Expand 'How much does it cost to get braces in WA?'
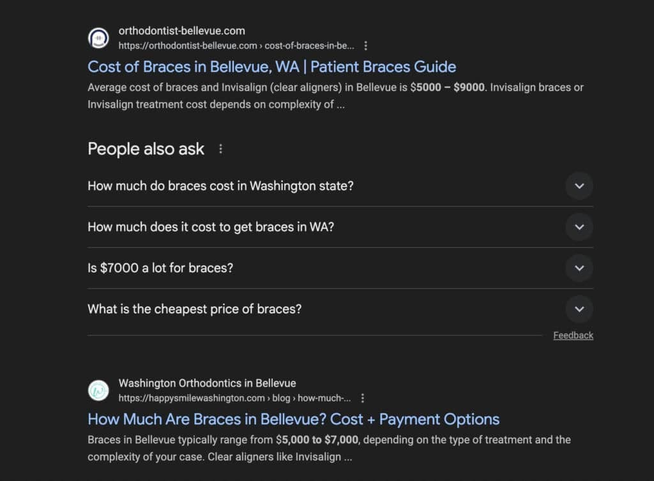 579,227
